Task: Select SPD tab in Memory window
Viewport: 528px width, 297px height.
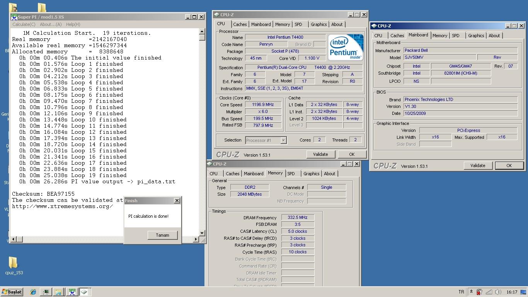Action: [291, 174]
